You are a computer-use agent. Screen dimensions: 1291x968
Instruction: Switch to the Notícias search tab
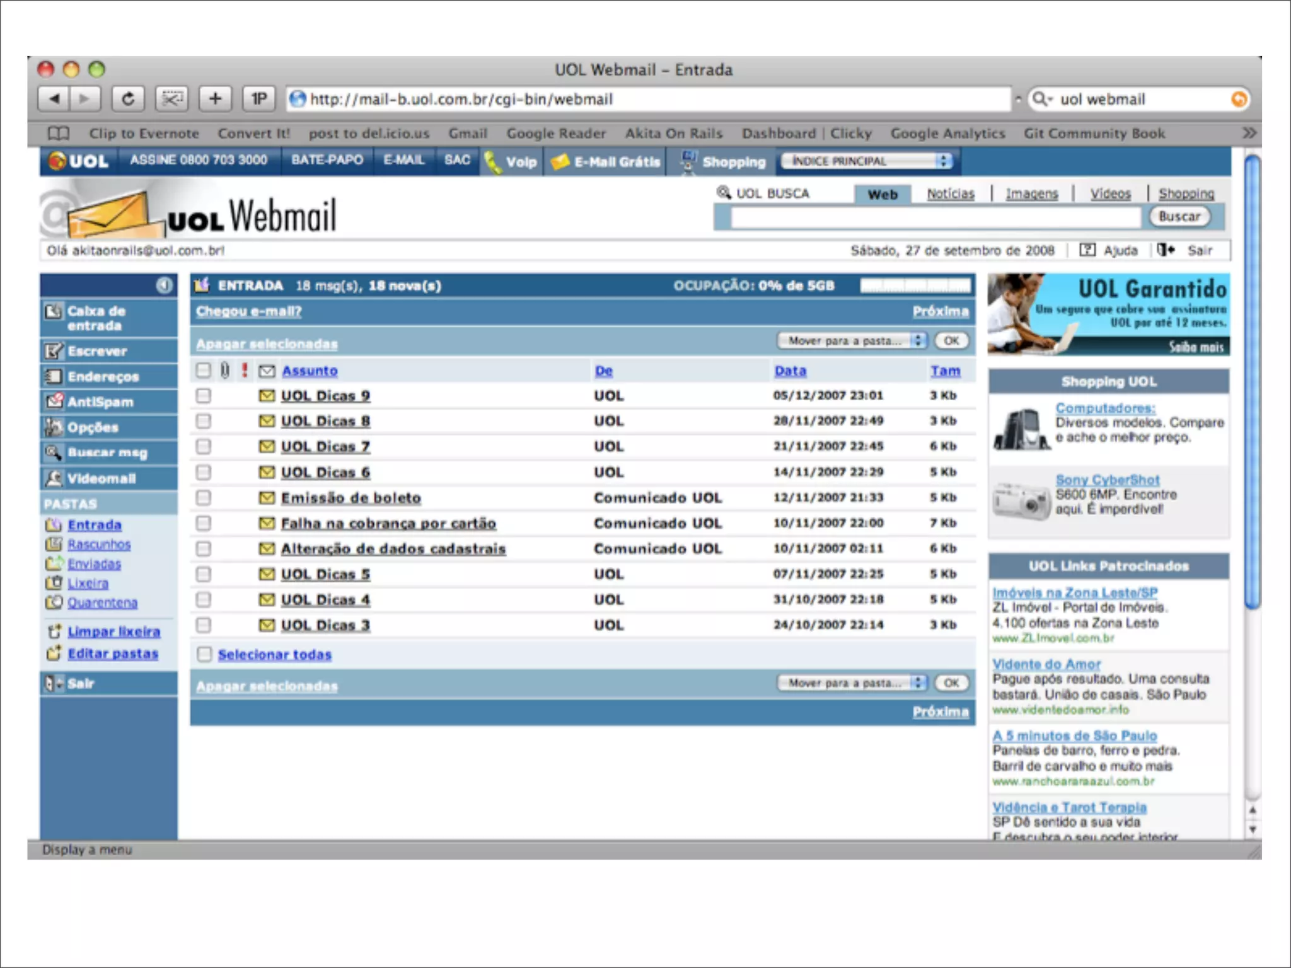[950, 194]
